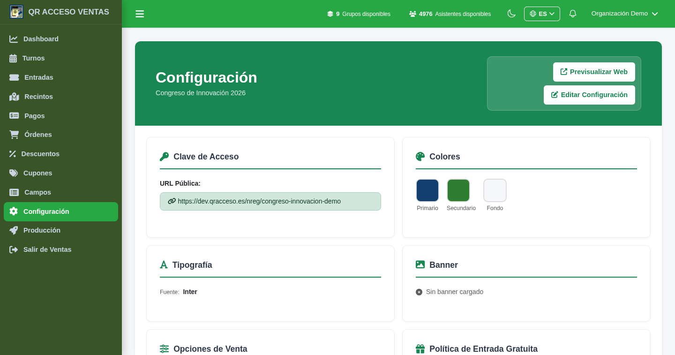Click the Editar Configuración button

(x=589, y=95)
